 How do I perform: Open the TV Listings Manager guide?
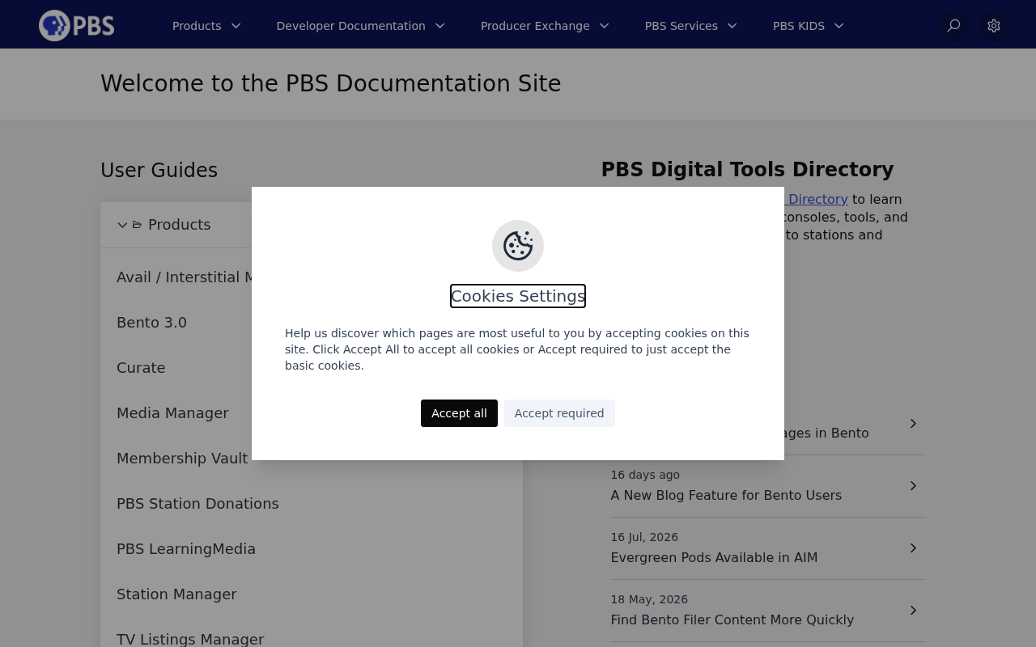[190, 640]
